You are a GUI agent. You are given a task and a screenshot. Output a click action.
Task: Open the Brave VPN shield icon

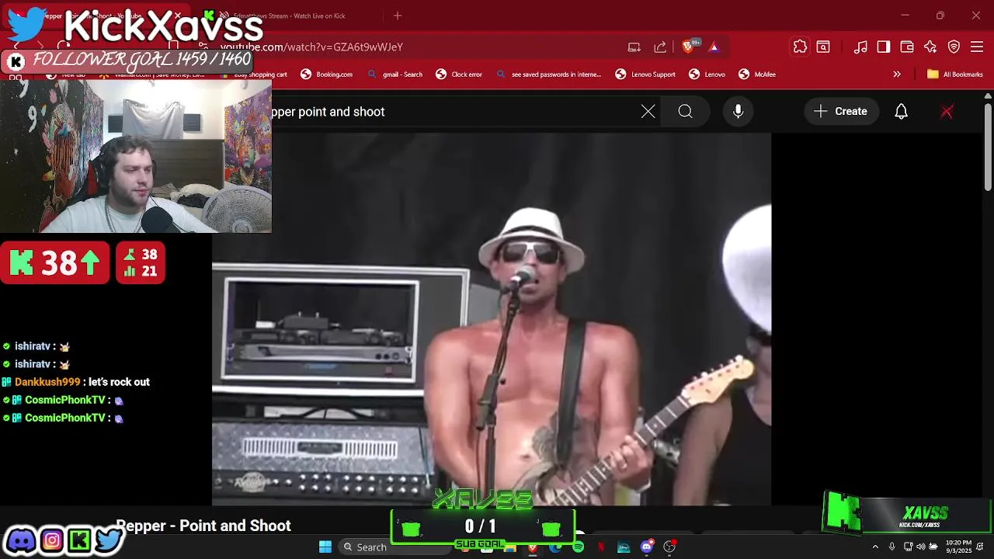954,47
